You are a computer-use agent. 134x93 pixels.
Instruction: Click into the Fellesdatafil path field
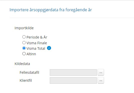tap(73, 72)
